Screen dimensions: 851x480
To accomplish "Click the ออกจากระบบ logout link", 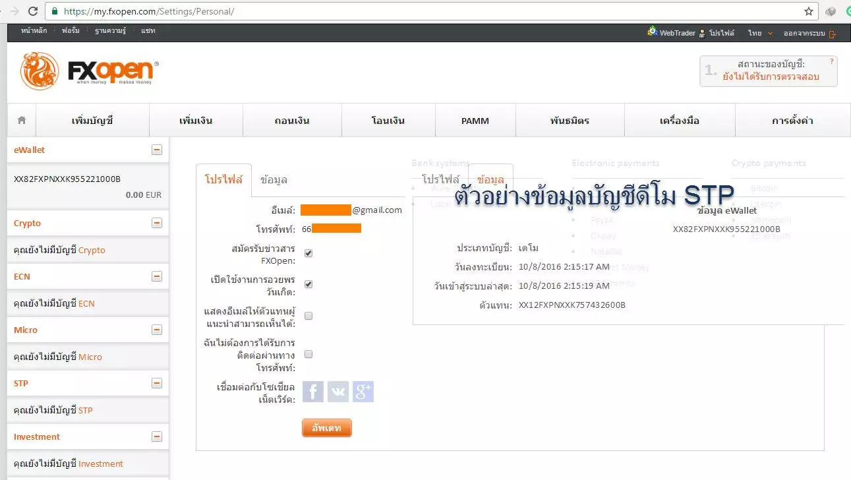I will [804, 33].
